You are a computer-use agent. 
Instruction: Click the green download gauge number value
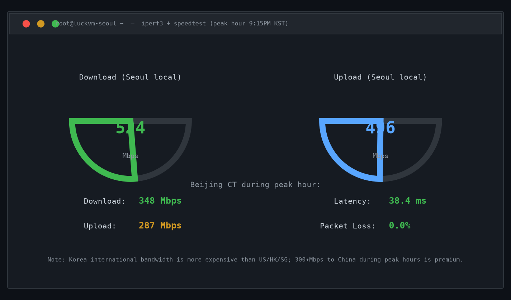coord(130,128)
